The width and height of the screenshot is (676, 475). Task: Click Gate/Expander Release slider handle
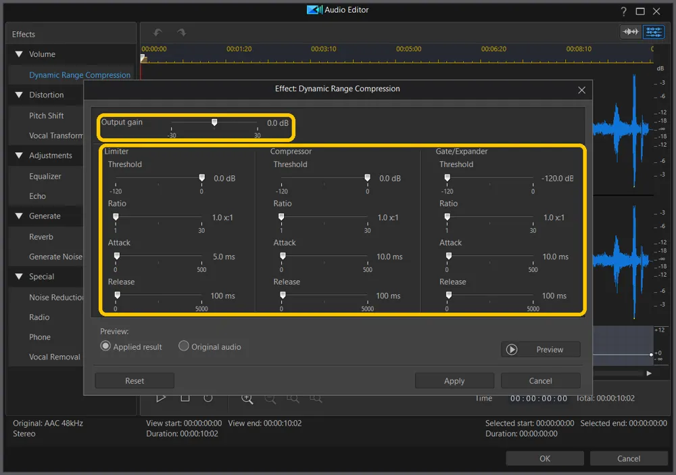tap(449, 295)
